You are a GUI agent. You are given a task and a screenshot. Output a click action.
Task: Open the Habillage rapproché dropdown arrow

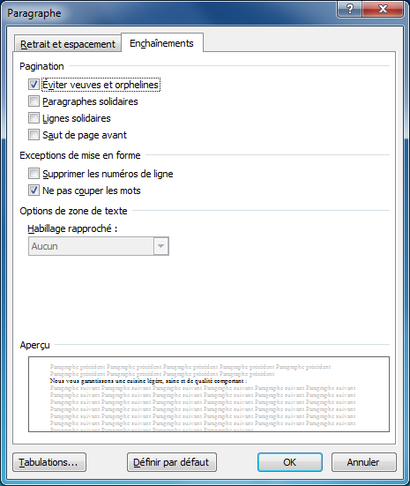click(x=160, y=246)
